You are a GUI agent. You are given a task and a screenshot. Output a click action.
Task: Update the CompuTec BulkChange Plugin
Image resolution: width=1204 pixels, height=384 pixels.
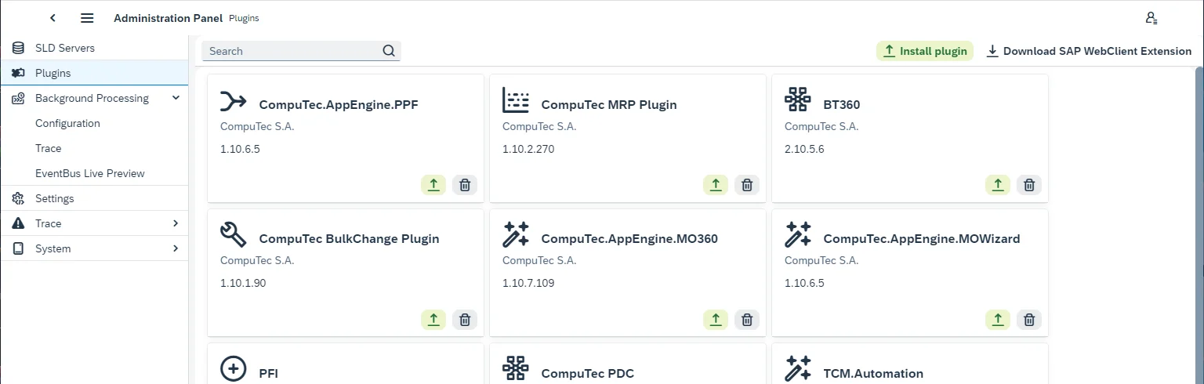pyautogui.click(x=433, y=320)
